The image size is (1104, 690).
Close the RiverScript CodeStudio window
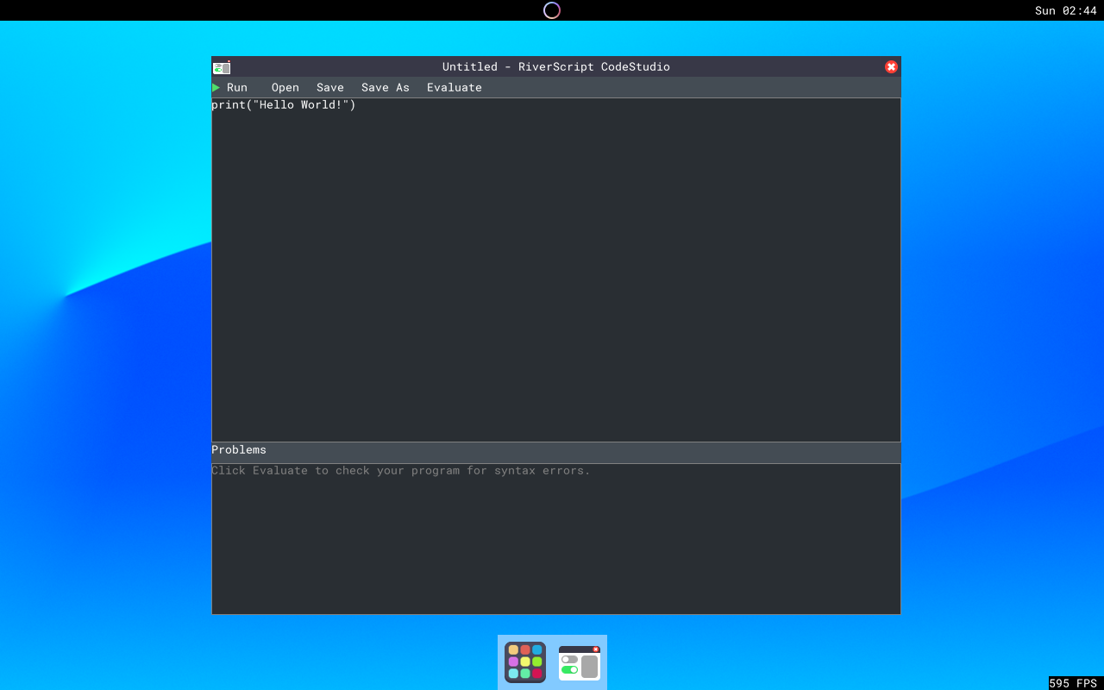891,67
